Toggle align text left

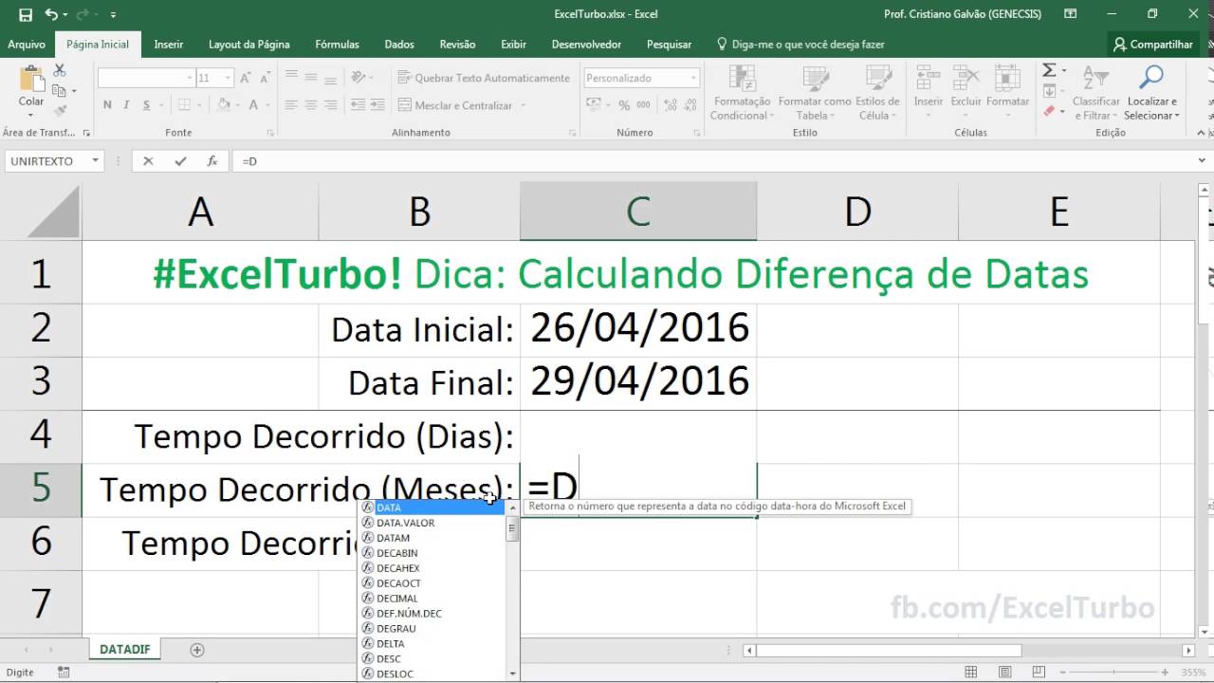[291, 105]
